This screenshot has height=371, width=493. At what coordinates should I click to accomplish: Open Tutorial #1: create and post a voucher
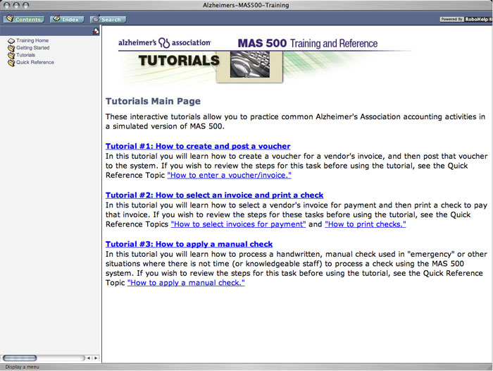(197, 146)
